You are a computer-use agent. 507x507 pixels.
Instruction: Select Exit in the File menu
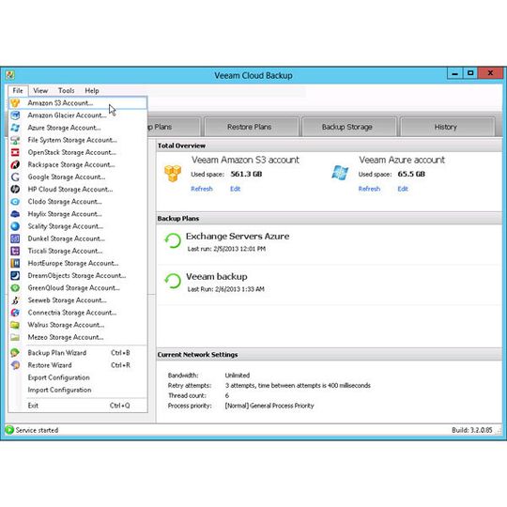(x=78, y=406)
